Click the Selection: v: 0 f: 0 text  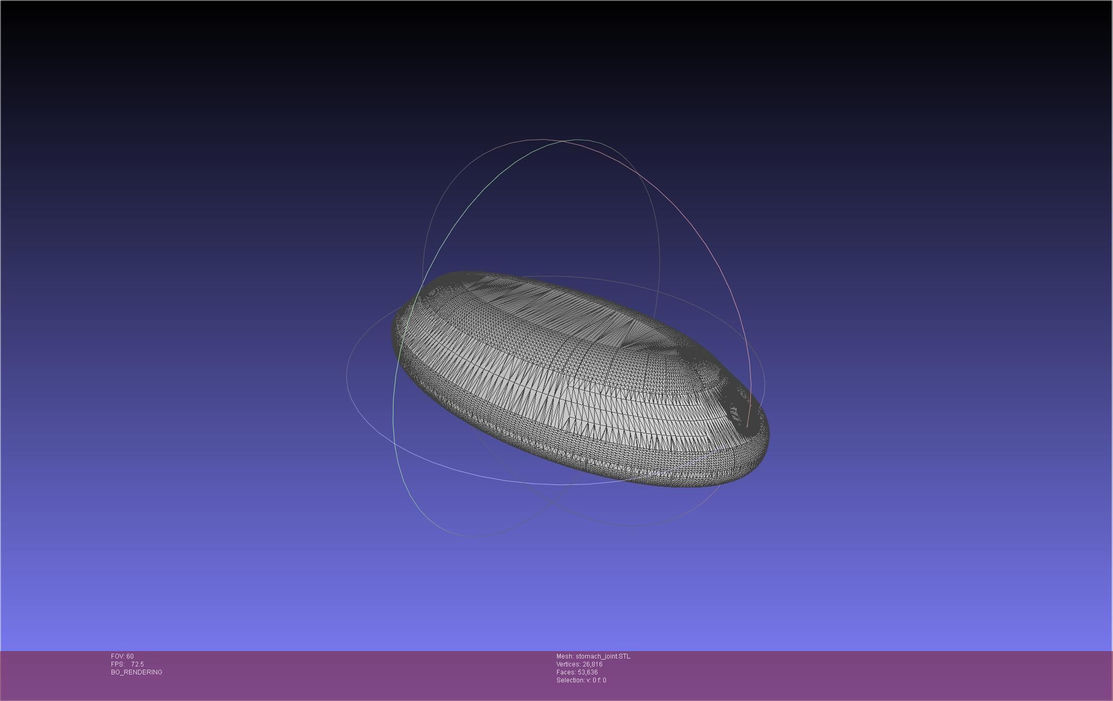coord(581,680)
